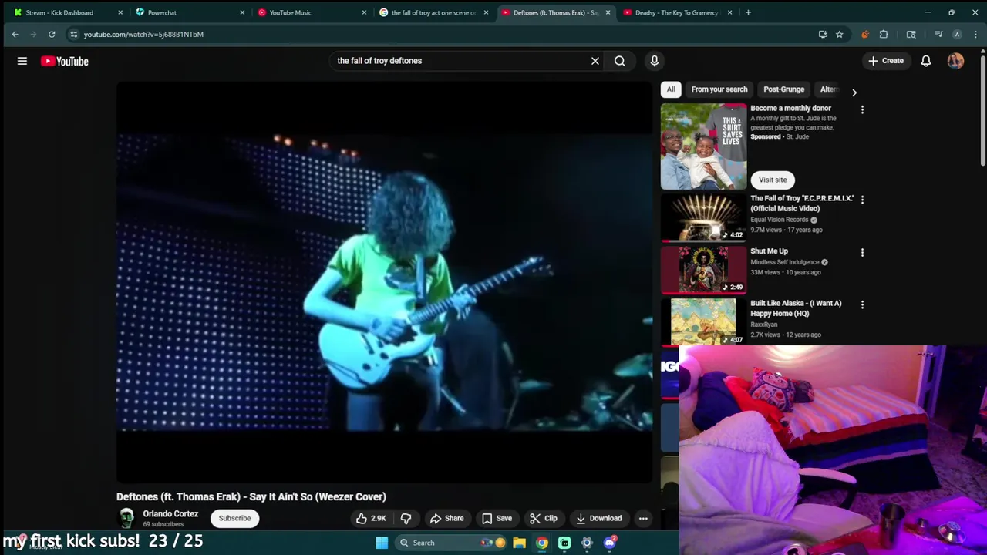Image resolution: width=987 pixels, height=555 pixels.
Task: Share the video
Action: tap(446, 518)
